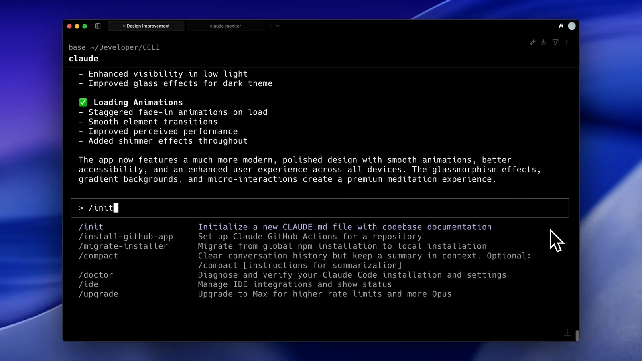Click the 'Loading Animations' heading
Screen dimensions: 642x361
tap(138, 103)
